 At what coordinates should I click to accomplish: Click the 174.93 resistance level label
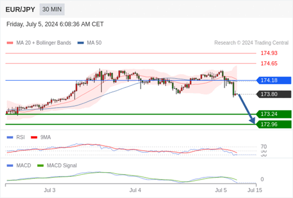click(269, 53)
